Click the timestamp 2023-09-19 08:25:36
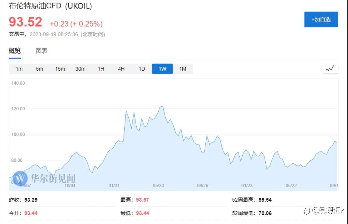This screenshot has height=224, width=348. click(54, 34)
